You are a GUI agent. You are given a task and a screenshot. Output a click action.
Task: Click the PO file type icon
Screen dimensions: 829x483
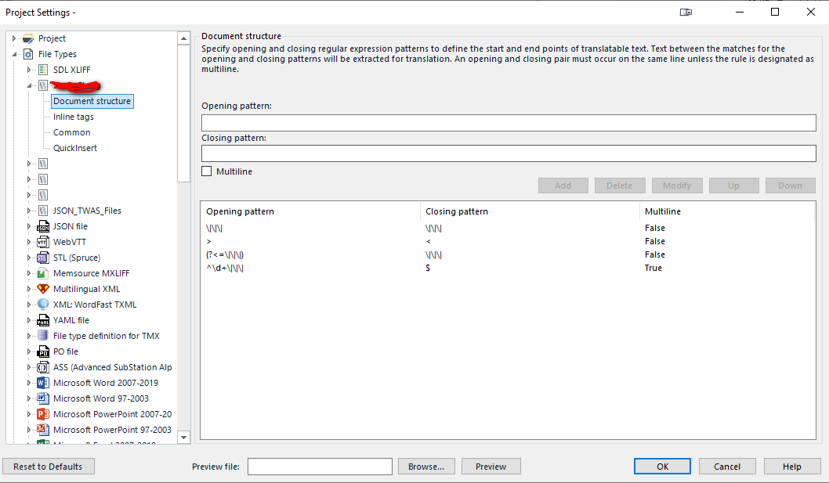42,351
